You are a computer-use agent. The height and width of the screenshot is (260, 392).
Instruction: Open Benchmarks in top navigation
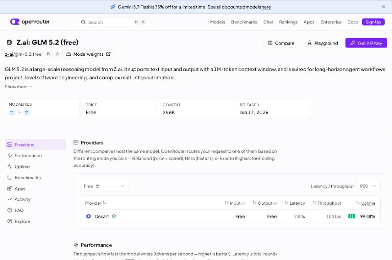(244, 22)
